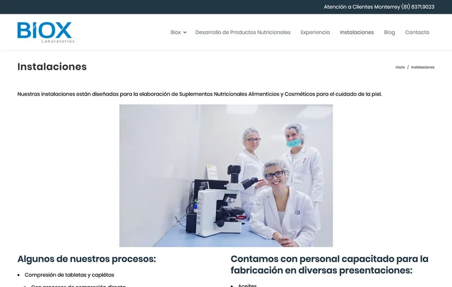
Task: Click the Aceites list item
Action: [247, 285]
